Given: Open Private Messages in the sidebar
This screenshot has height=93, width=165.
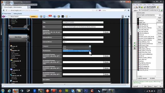Looking at the screenshot, I should (16, 55).
